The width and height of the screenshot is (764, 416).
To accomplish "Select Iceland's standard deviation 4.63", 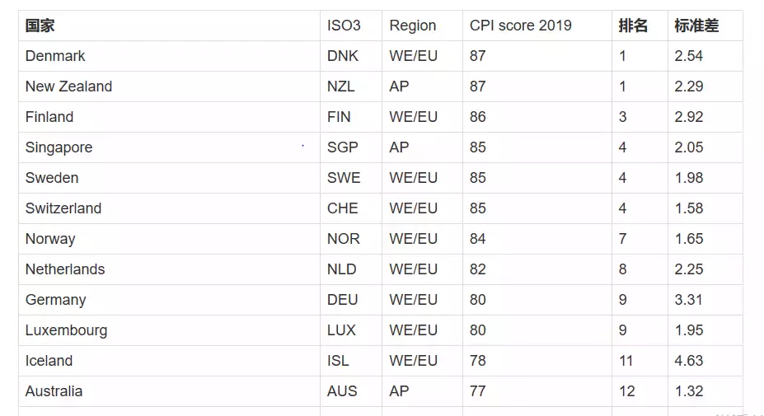I will [x=689, y=361].
